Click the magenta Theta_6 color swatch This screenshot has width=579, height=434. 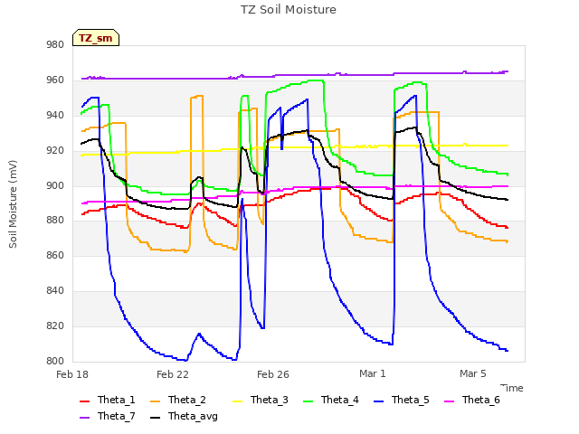[449, 401]
